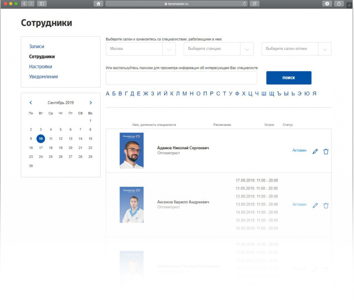
Task: Filter specialists by letter Э
Action: pyautogui.click(x=299, y=93)
